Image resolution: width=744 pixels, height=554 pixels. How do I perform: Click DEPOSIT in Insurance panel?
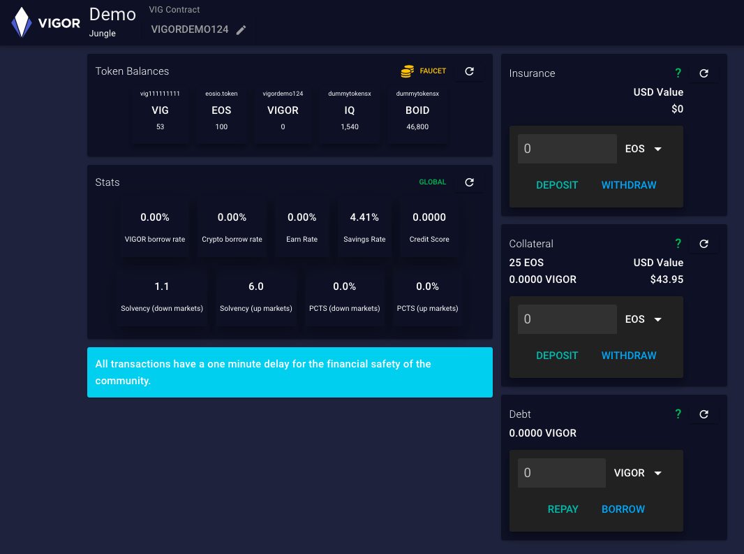[556, 185]
